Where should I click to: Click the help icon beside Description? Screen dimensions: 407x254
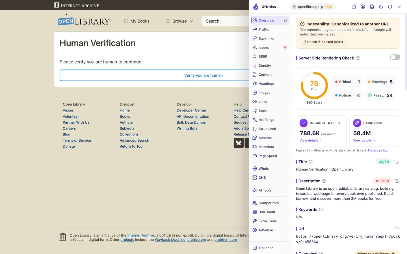coord(324,181)
